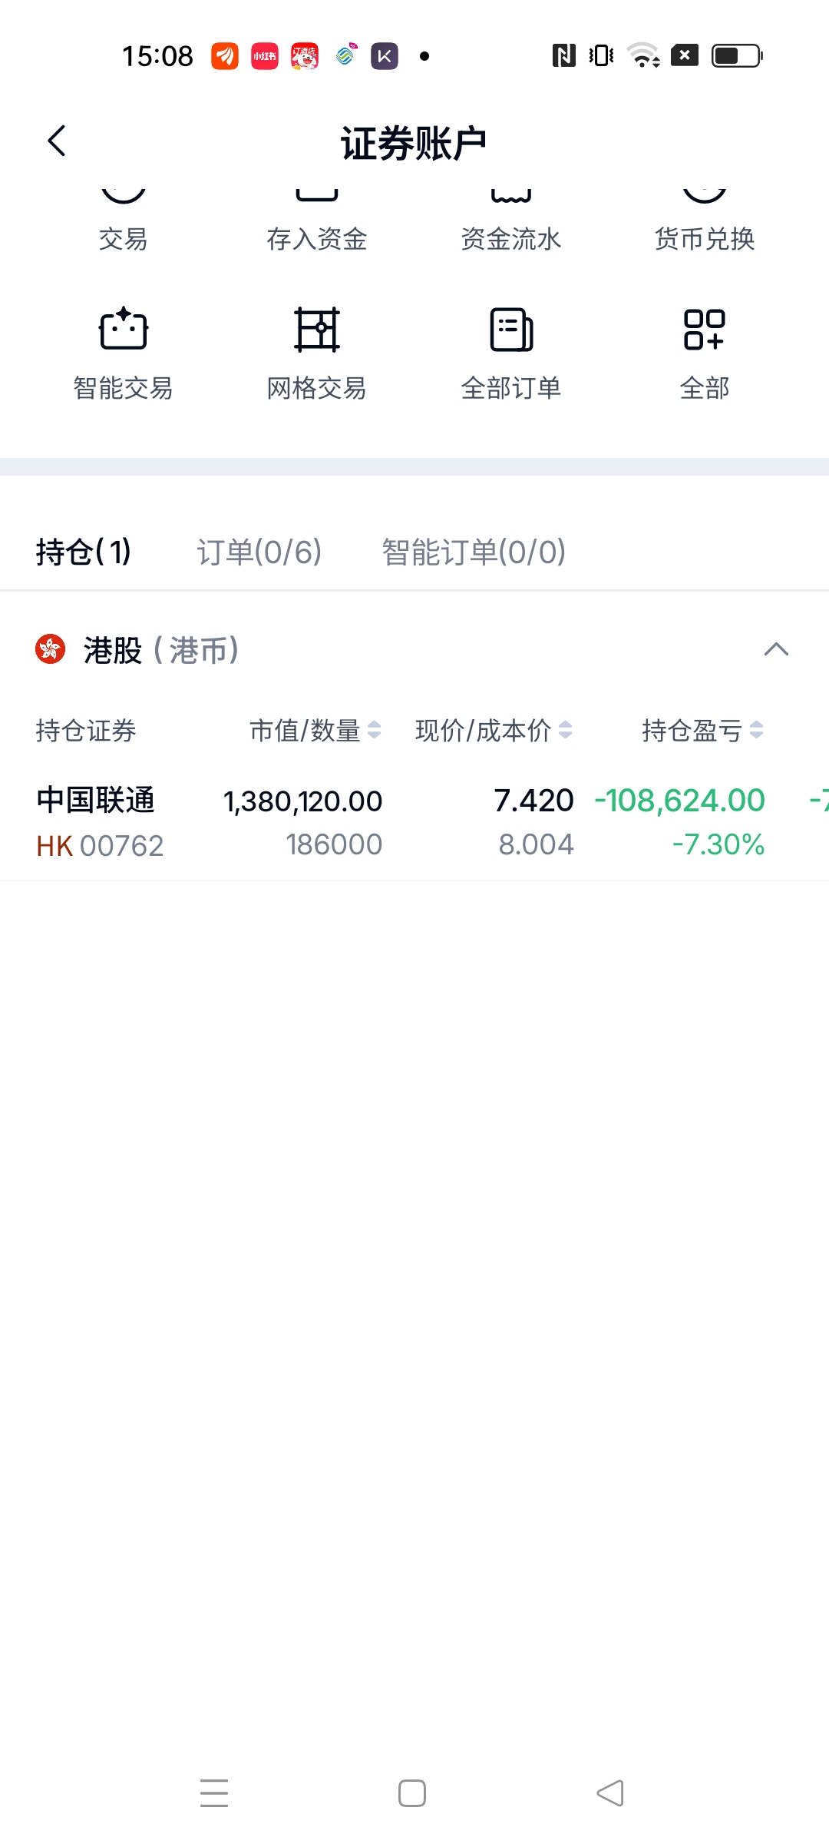Open the Android recent apps menu
The width and height of the screenshot is (829, 1844).
point(214,1793)
